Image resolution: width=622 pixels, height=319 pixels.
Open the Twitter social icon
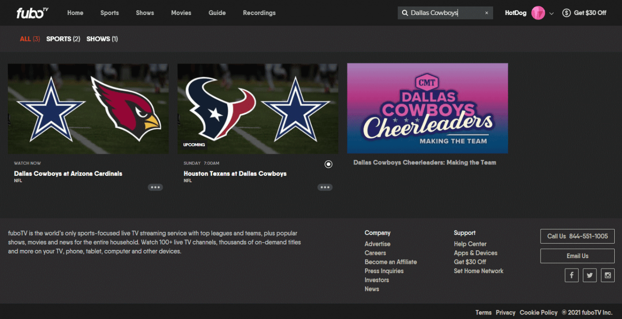click(x=590, y=275)
